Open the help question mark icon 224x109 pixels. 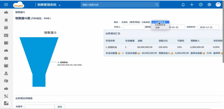[x=201, y=5]
